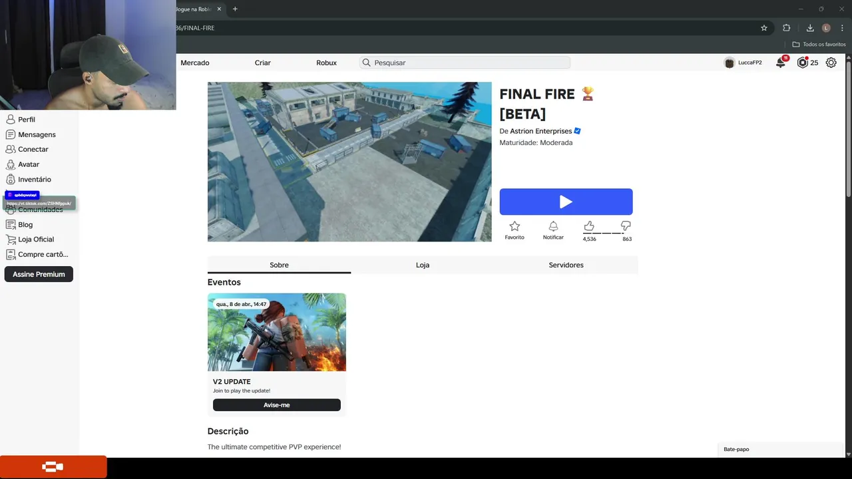Screen dimensions: 852x479
Task: Click the V2 UPDATE event title
Action: pyautogui.click(x=232, y=382)
